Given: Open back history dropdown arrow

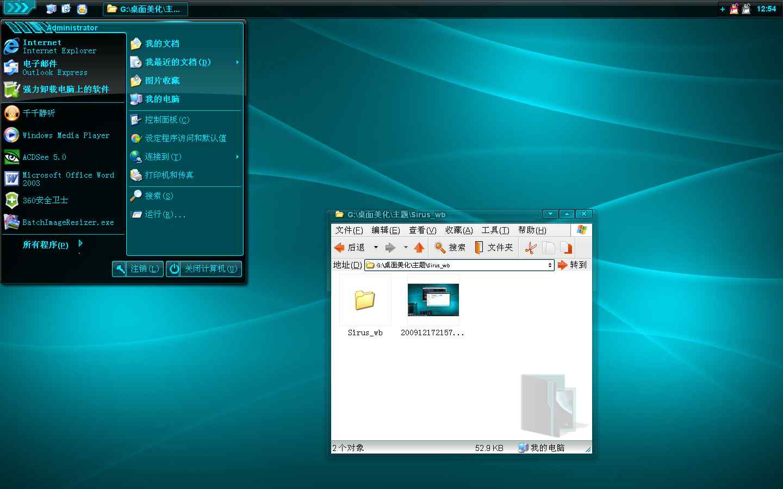Looking at the screenshot, I should click(x=376, y=248).
